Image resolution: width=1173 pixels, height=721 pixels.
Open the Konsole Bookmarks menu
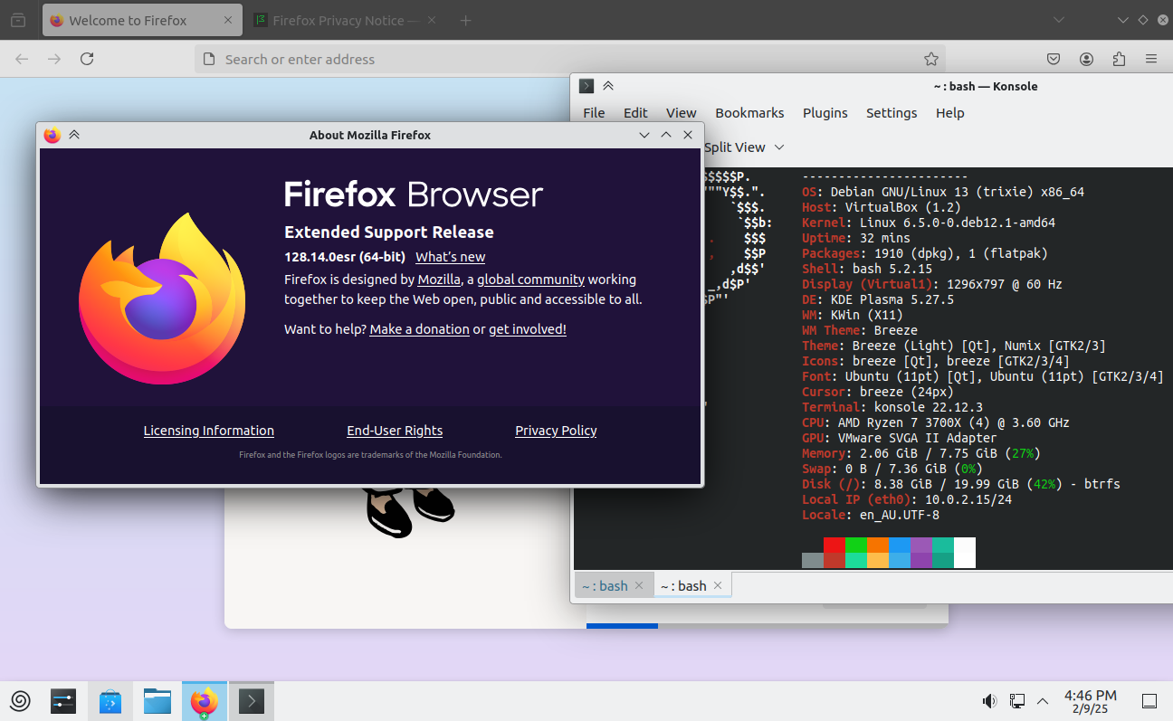(x=749, y=113)
